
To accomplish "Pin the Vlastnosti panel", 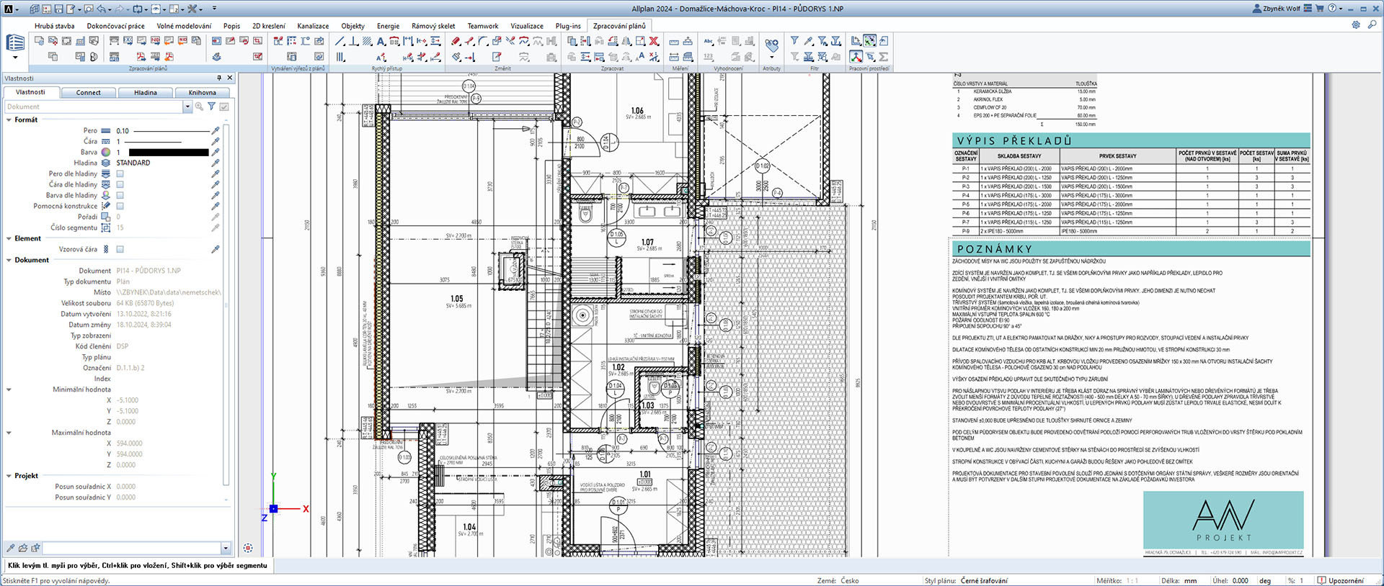I will click(x=219, y=78).
